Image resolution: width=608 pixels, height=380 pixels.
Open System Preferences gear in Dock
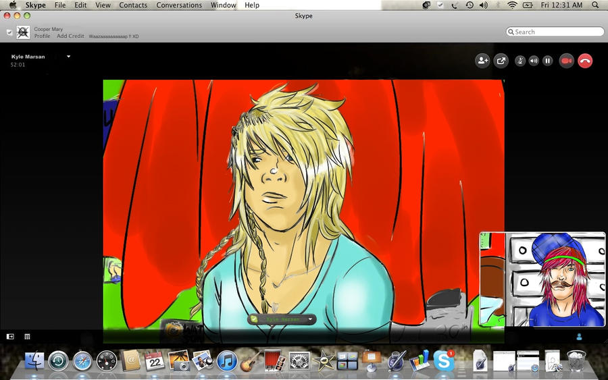(299, 361)
